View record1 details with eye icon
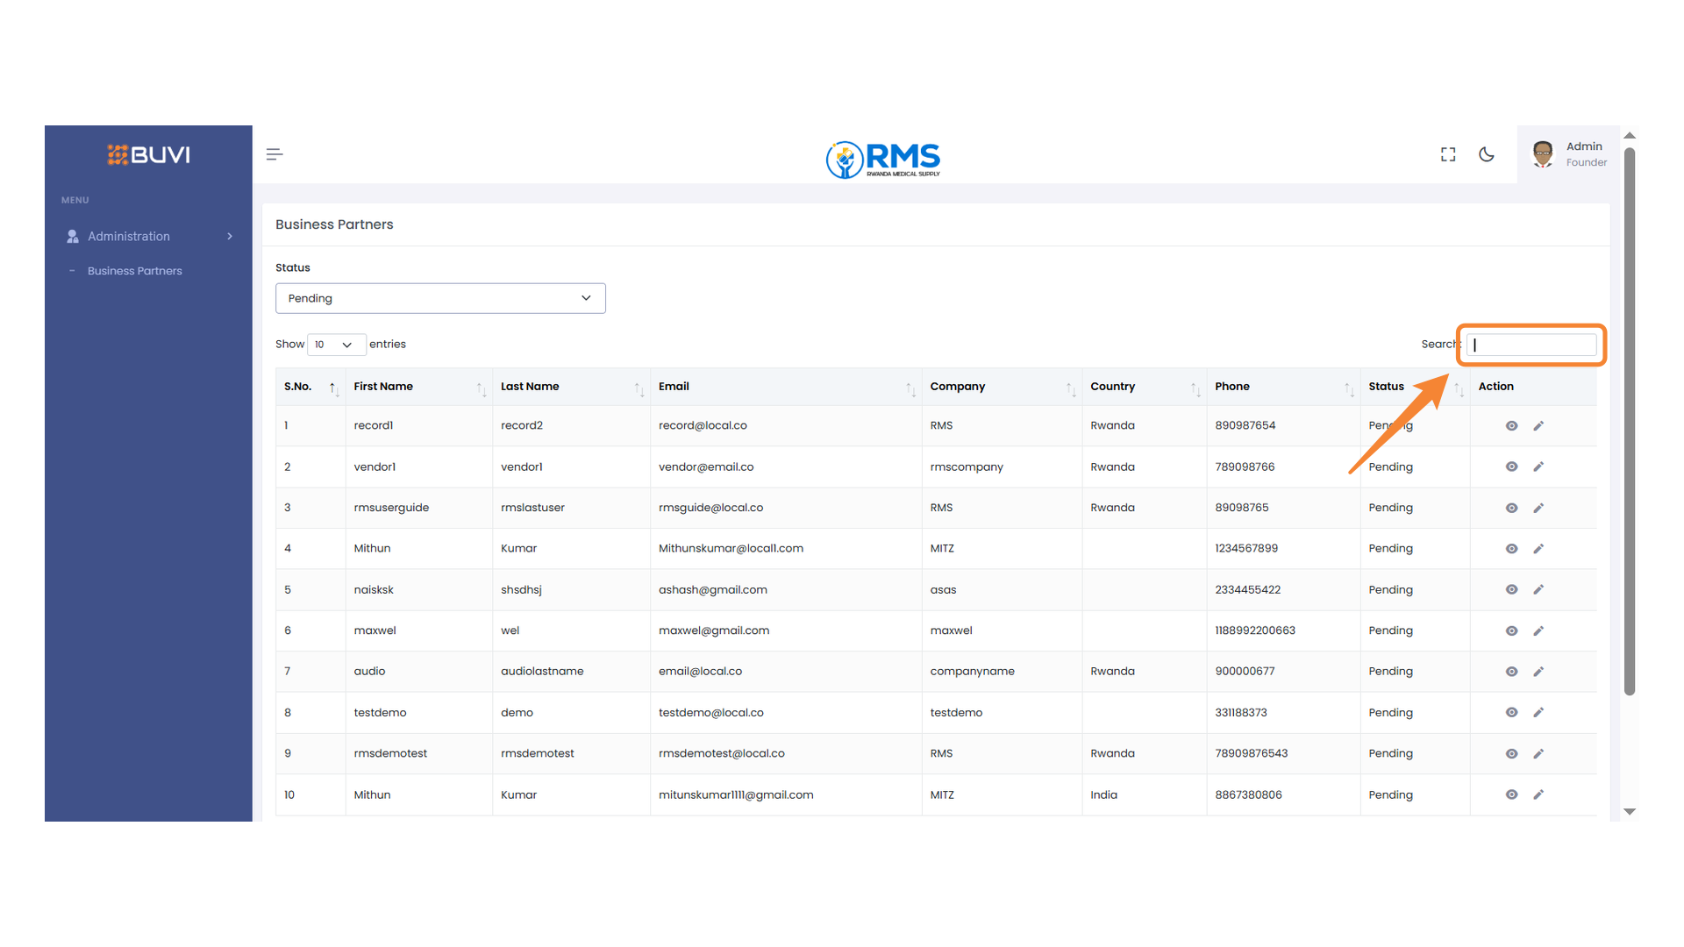The height and width of the screenshot is (947, 1684). pyautogui.click(x=1511, y=426)
